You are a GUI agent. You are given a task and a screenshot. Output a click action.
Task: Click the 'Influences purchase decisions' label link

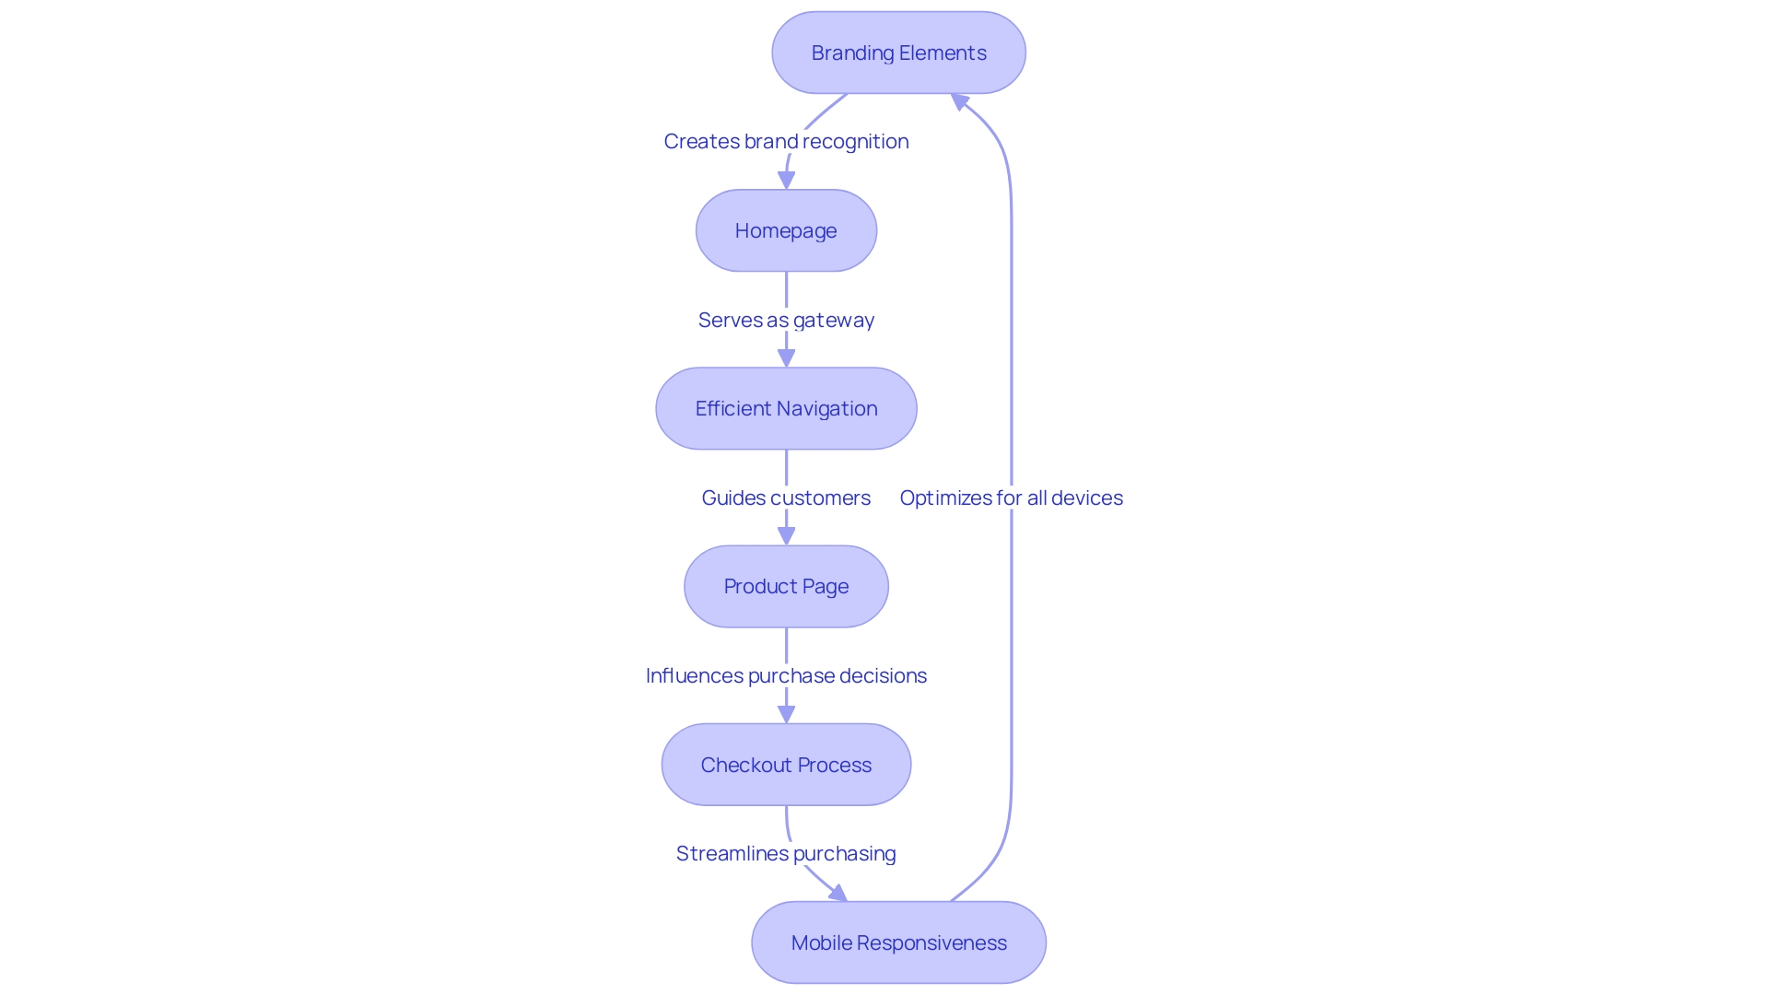point(786,675)
